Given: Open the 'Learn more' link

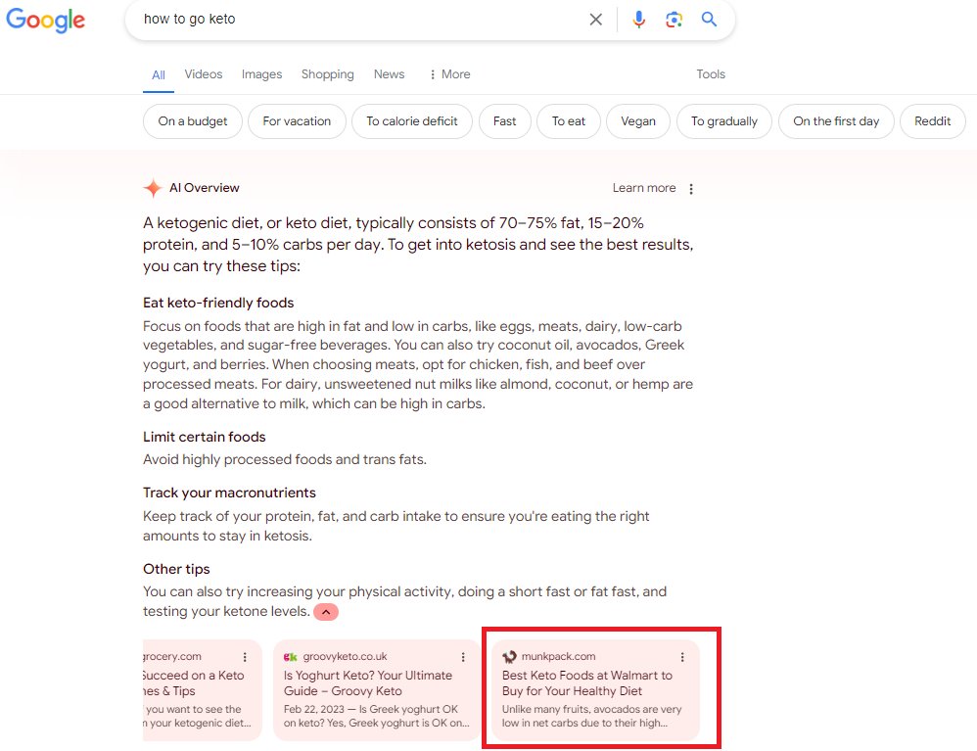Looking at the screenshot, I should point(643,188).
